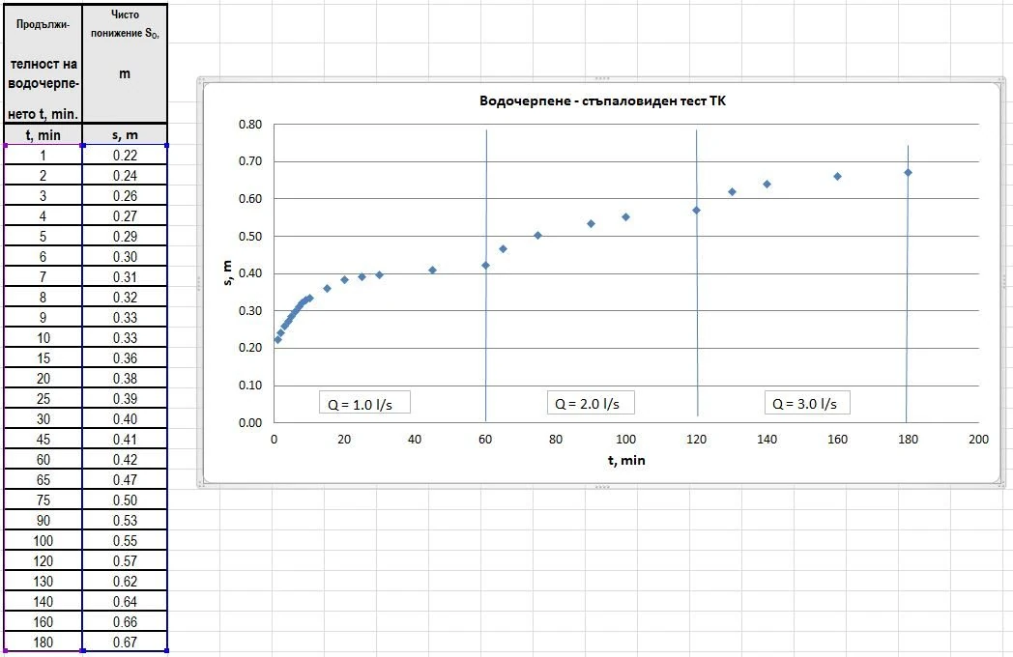Select the header cell "Чисто понижение So, m"
This screenshot has height=657, width=1013.
pos(125,64)
